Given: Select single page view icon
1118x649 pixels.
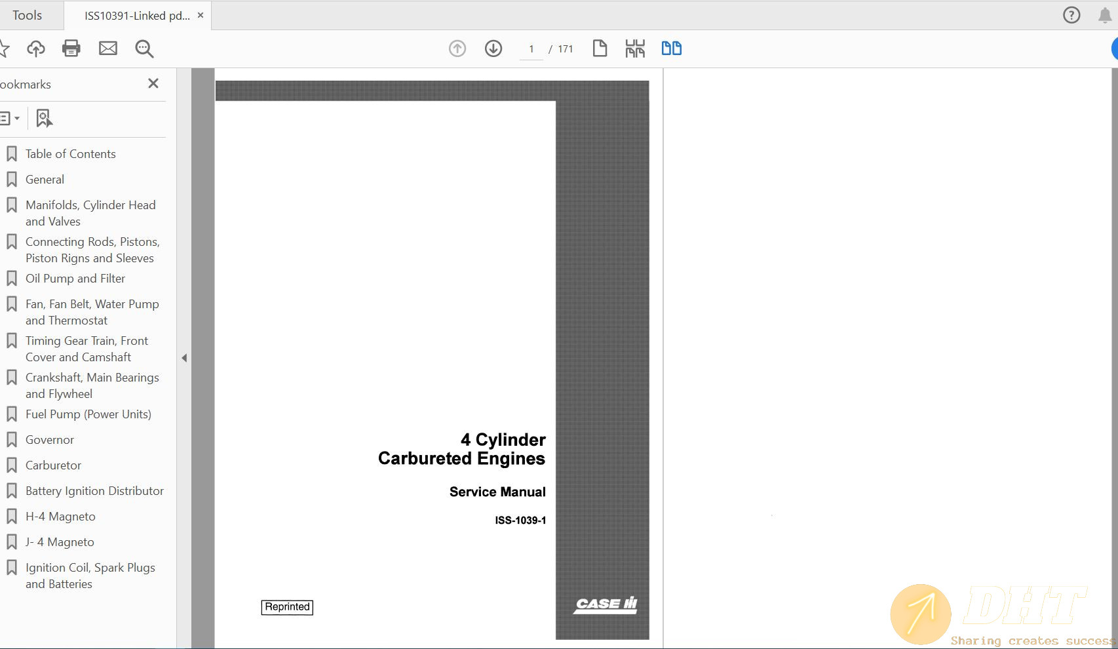Looking at the screenshot, I should [600, 49].
